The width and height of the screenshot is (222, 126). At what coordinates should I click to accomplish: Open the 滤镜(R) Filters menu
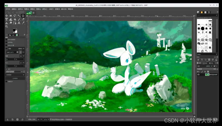[x=57, y=9]
